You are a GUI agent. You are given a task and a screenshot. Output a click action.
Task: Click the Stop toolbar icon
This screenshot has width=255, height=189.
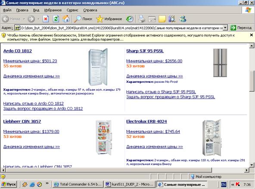46,19
